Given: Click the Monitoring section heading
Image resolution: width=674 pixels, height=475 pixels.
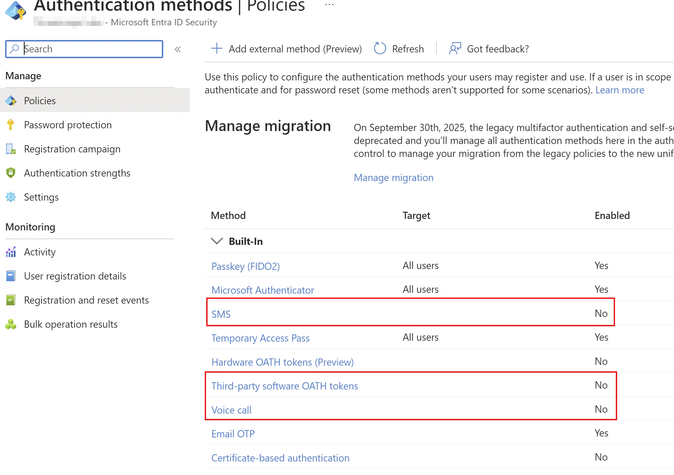Looking at the screenshot, I should pyautogui.click(x=30, y=227).
